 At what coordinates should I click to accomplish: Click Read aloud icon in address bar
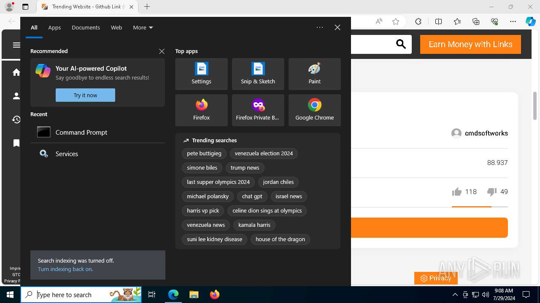point(379,21)
